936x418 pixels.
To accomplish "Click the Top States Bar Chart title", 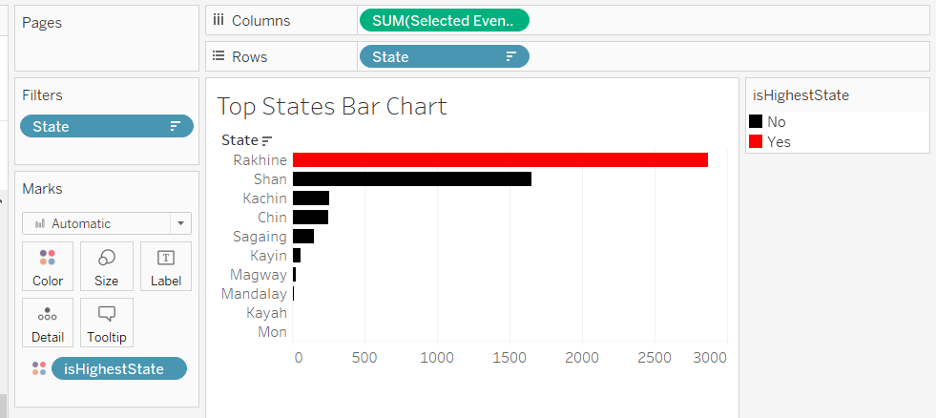I will click(x=332, y=106).
